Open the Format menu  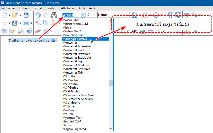click(37, 8)
